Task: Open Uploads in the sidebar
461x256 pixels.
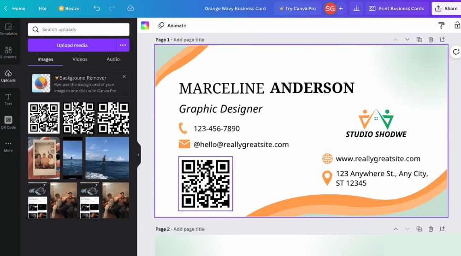Action: 8,76
